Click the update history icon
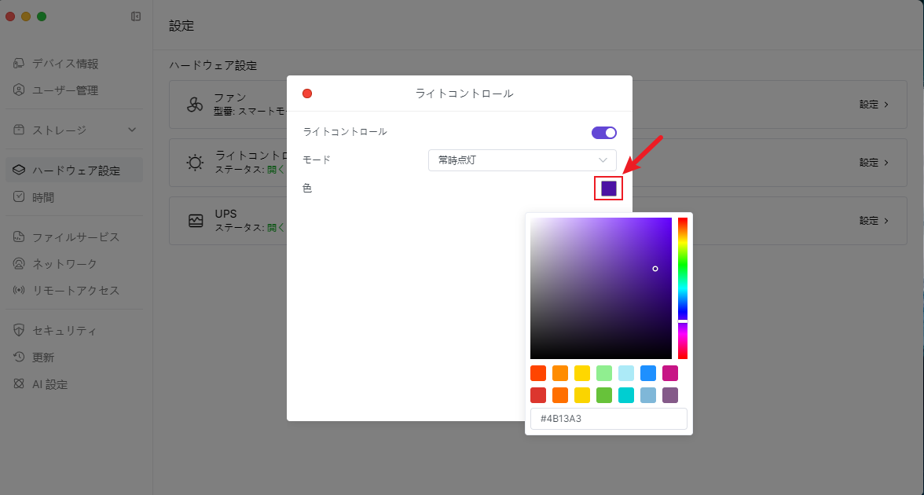 (20, 357)
